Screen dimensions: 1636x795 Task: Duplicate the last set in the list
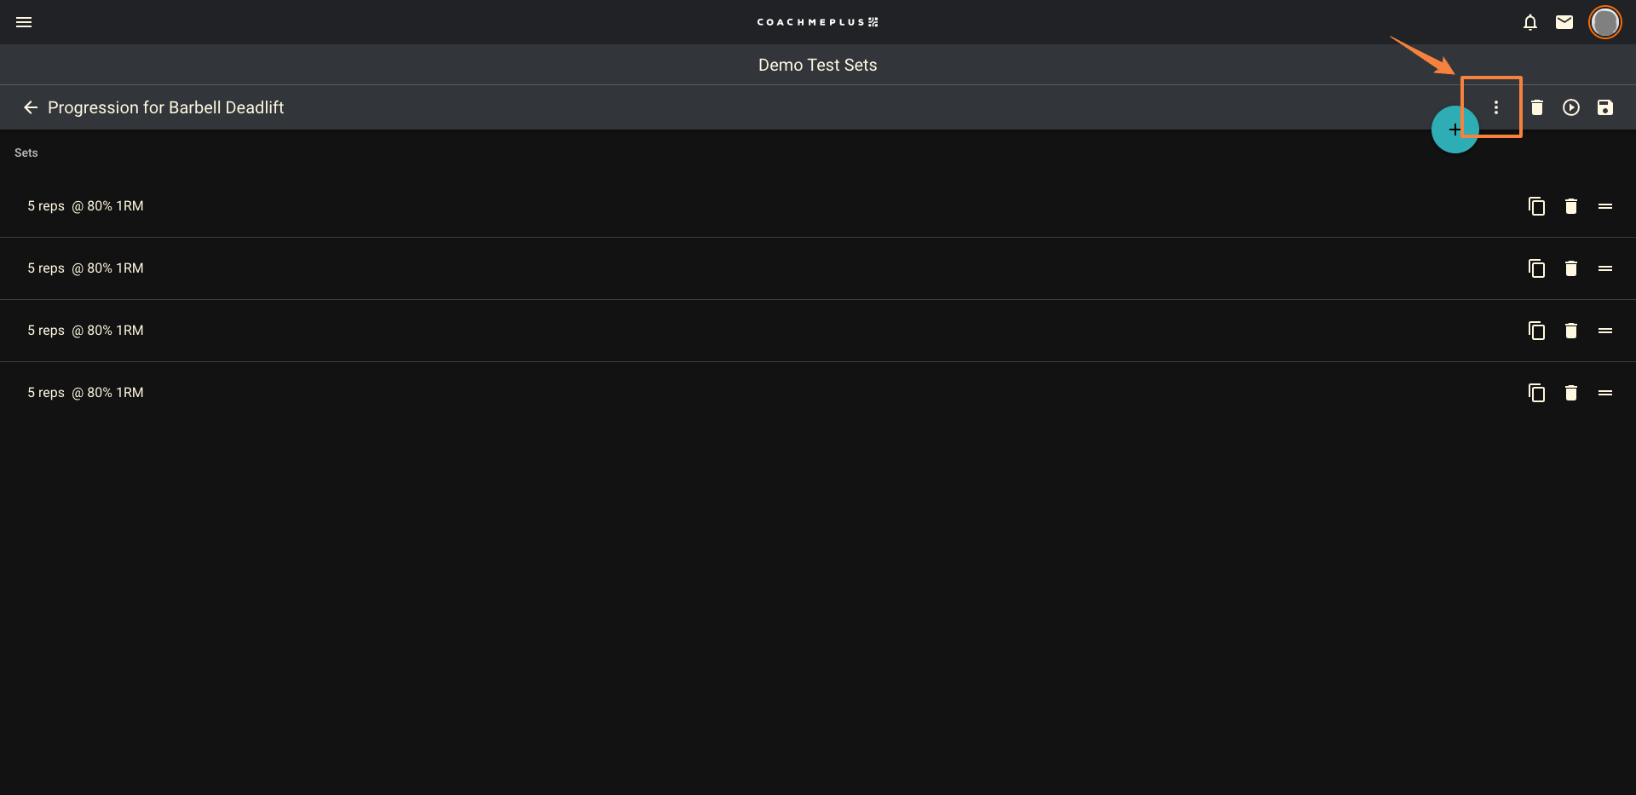tap(1536, 393)
